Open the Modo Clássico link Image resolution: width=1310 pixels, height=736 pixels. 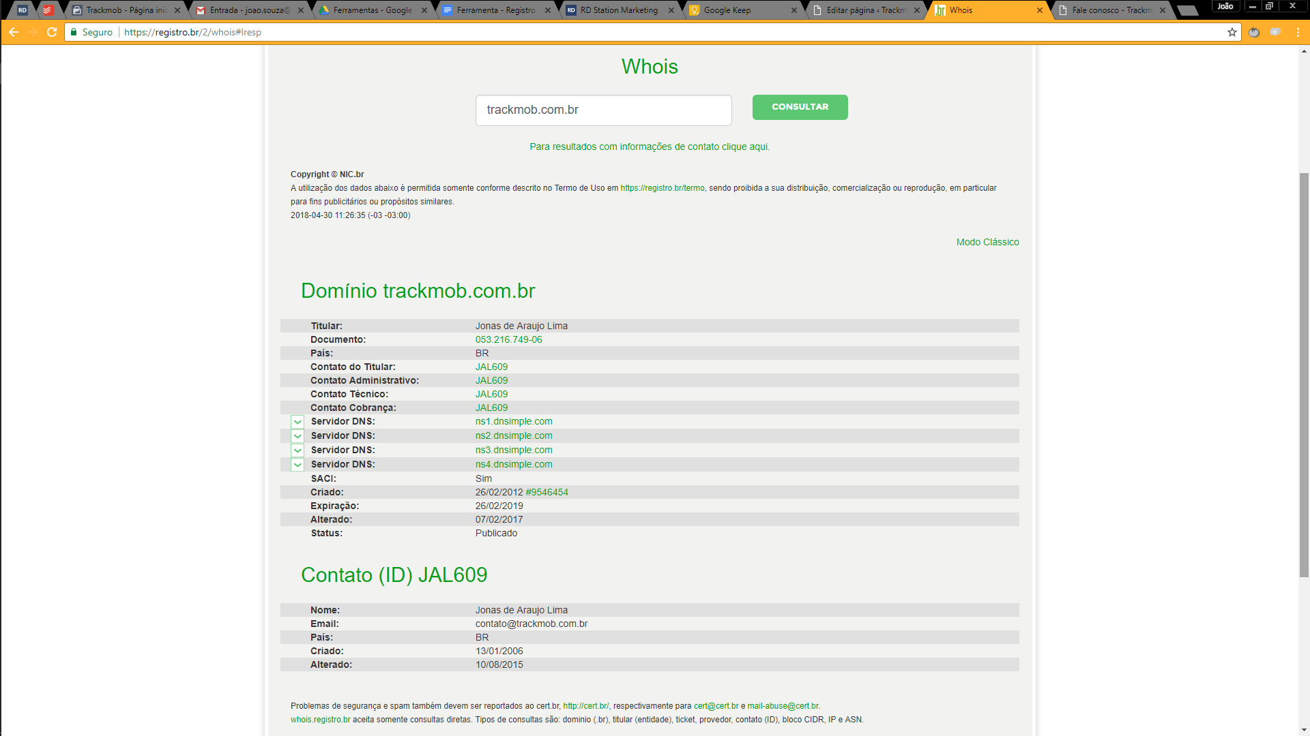(x=987, y=242)
